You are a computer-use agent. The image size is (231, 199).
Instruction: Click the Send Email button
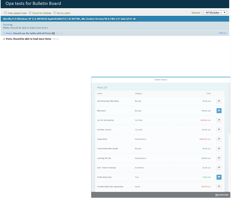click(x=222, y=195)
